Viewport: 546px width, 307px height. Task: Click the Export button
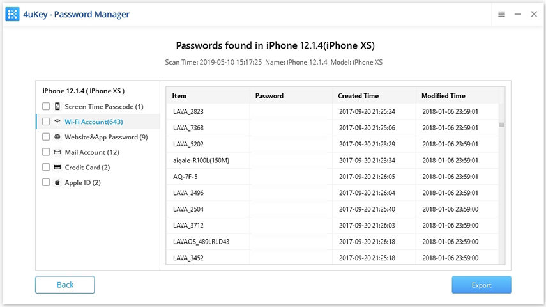click(481, 285)
